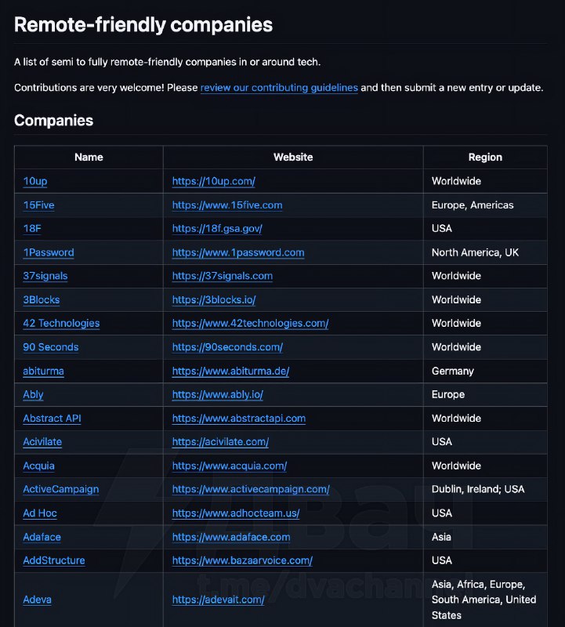Viewport: 565px width, 627px height.
Task: Open the 42 Technologies company link
Action: point(61,323)
